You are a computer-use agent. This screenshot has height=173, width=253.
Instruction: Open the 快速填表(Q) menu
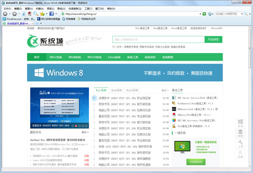tap(75, 9)
